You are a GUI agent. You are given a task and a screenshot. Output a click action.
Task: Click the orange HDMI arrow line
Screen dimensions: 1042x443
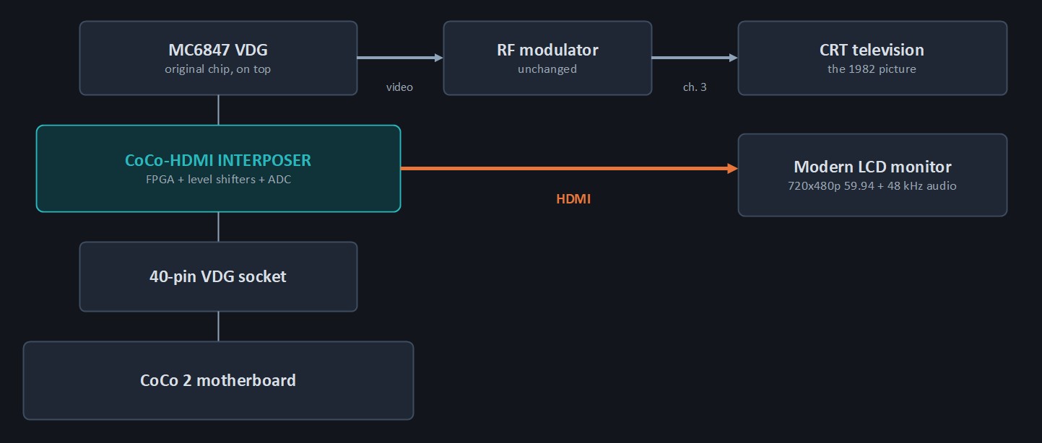point(569,168)
